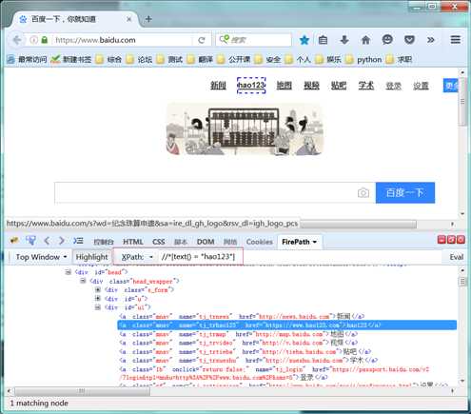Select the highlighted tj_trhao123 anchor row

[x=287, y=325]
